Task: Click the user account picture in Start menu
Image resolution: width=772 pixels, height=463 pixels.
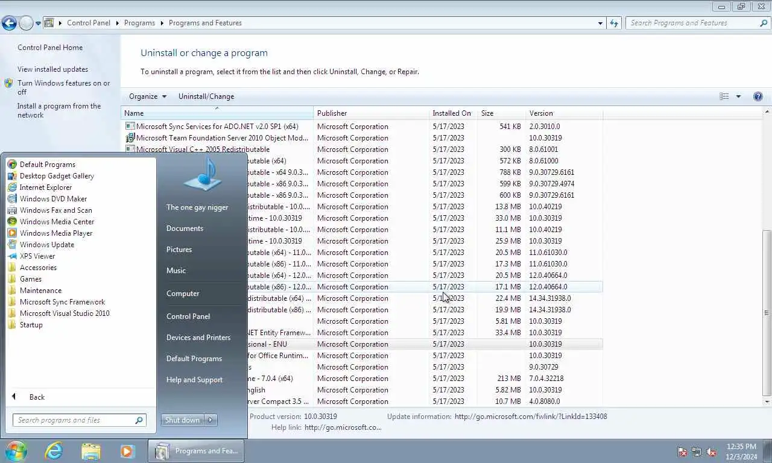Action: (x=203, y=175)
